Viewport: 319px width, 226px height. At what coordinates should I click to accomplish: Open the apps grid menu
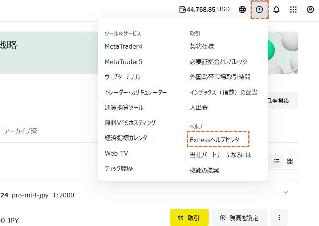coord(293,9)
